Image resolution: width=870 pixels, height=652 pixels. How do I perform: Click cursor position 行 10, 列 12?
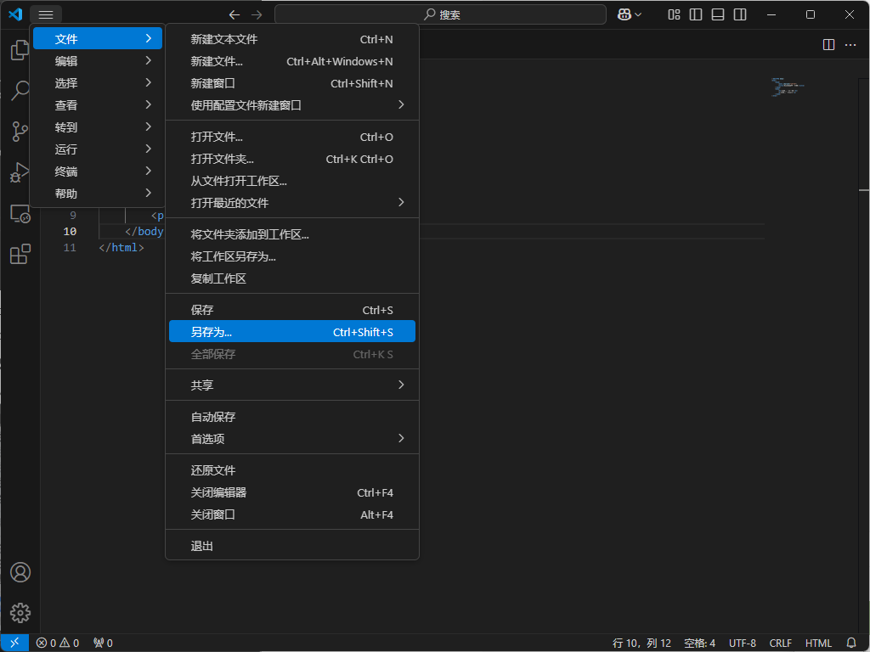pyautogui.click(x=641, y=644)
